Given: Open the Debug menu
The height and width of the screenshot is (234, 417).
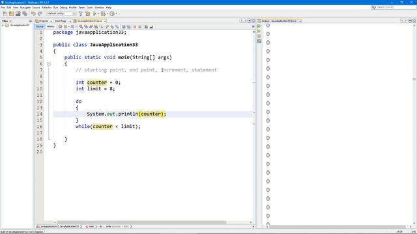Looking at the screenshot, I should pyautogui.click(x=63, y=7).
